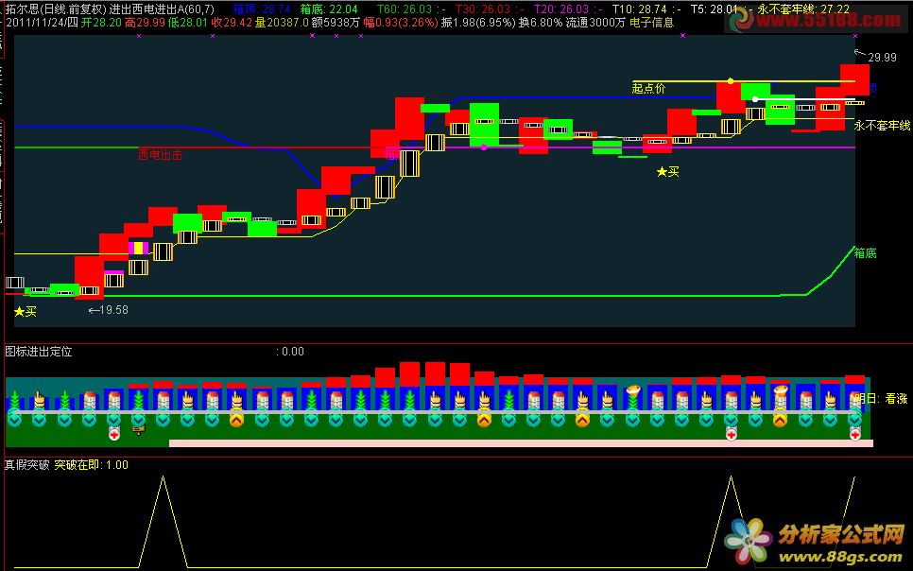Click the 明日: 看涨 forecast label
The image size is (913, 571).
pyautogui.click(x=881, y=399)
